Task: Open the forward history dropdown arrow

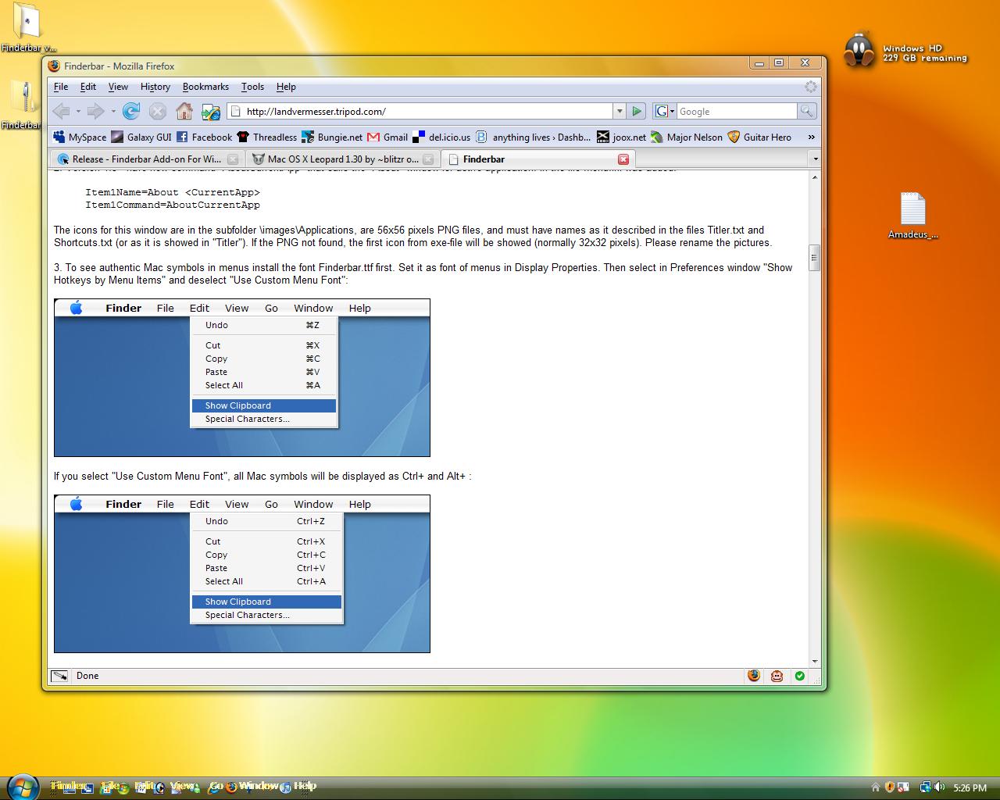Action: point(113,111)
